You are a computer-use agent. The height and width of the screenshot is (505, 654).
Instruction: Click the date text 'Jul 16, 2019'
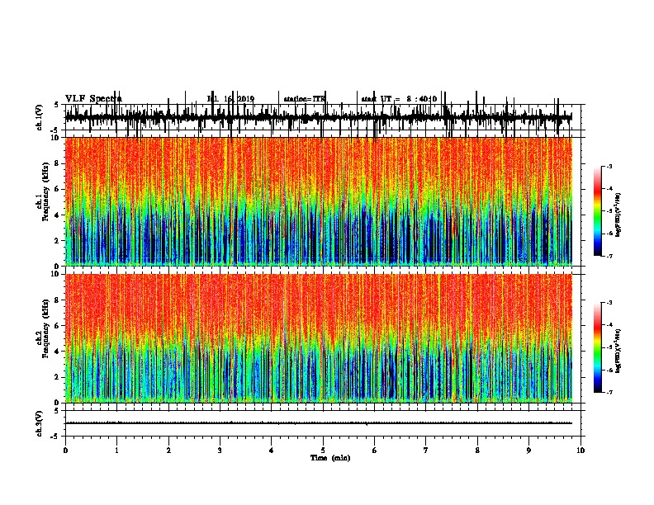[230, 99]
